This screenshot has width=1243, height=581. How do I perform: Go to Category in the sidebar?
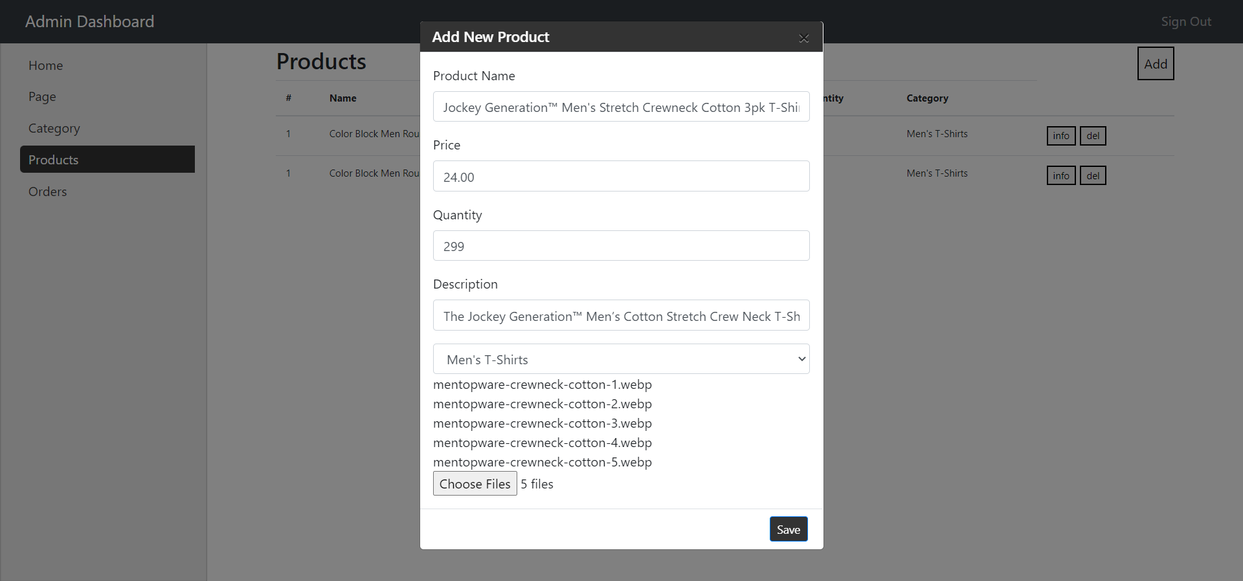[x=54, y=128]
